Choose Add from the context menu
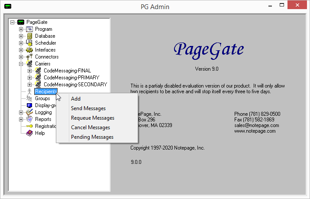 click(97, 99)
